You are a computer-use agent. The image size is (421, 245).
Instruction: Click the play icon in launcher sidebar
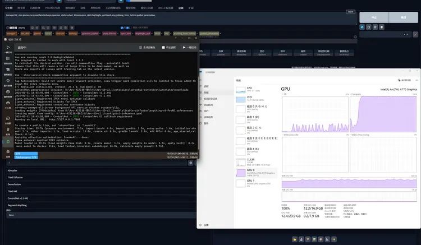coord(8,48)
